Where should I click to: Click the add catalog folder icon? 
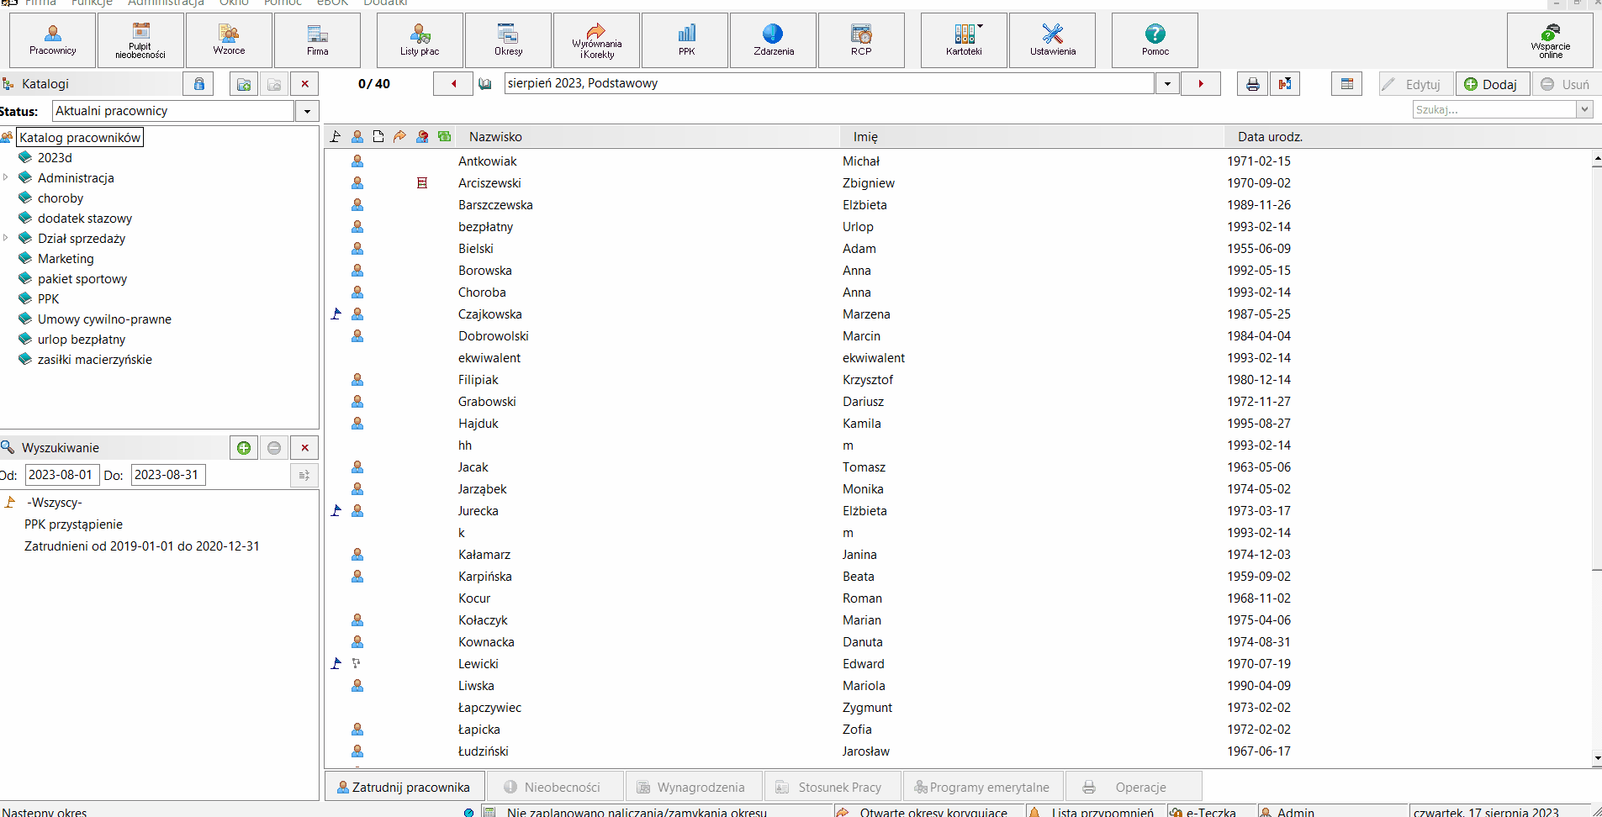(x=244, y=84)
